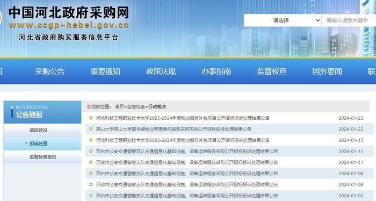The width and height of the screenshot is (376, 201).
Task: Click the keyword search input field
Action: [349, 20]
